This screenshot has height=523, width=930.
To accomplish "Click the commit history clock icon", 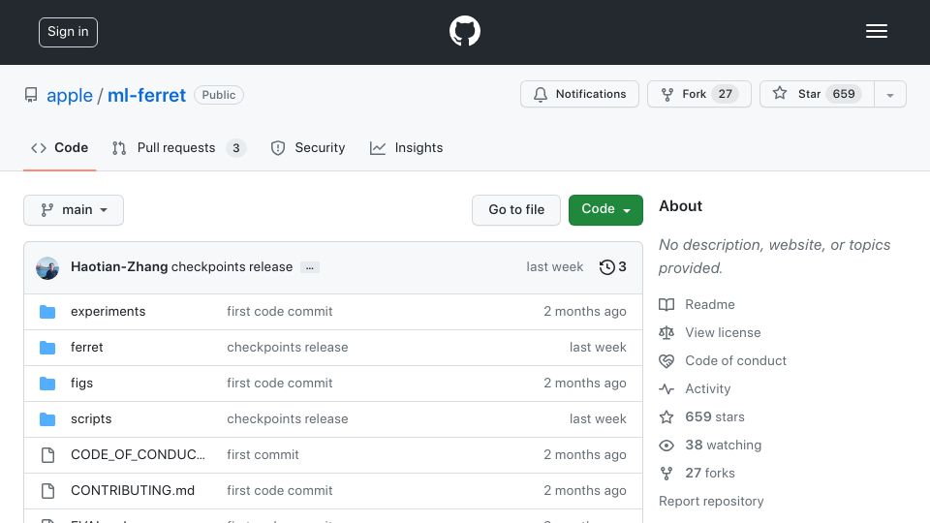I will (x=606, y=267).
